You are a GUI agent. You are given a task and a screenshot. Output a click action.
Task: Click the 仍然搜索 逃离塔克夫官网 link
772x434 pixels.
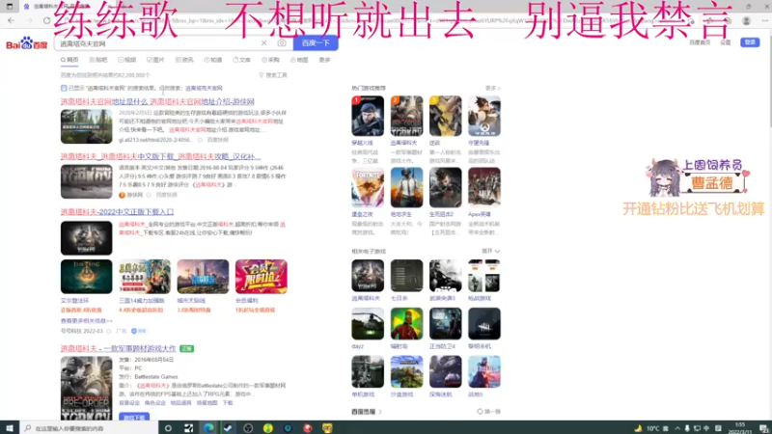click(x=204, y=88)
